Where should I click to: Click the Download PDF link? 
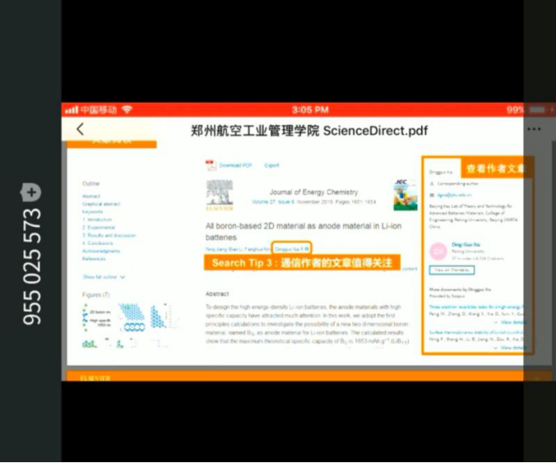point(235,166)
